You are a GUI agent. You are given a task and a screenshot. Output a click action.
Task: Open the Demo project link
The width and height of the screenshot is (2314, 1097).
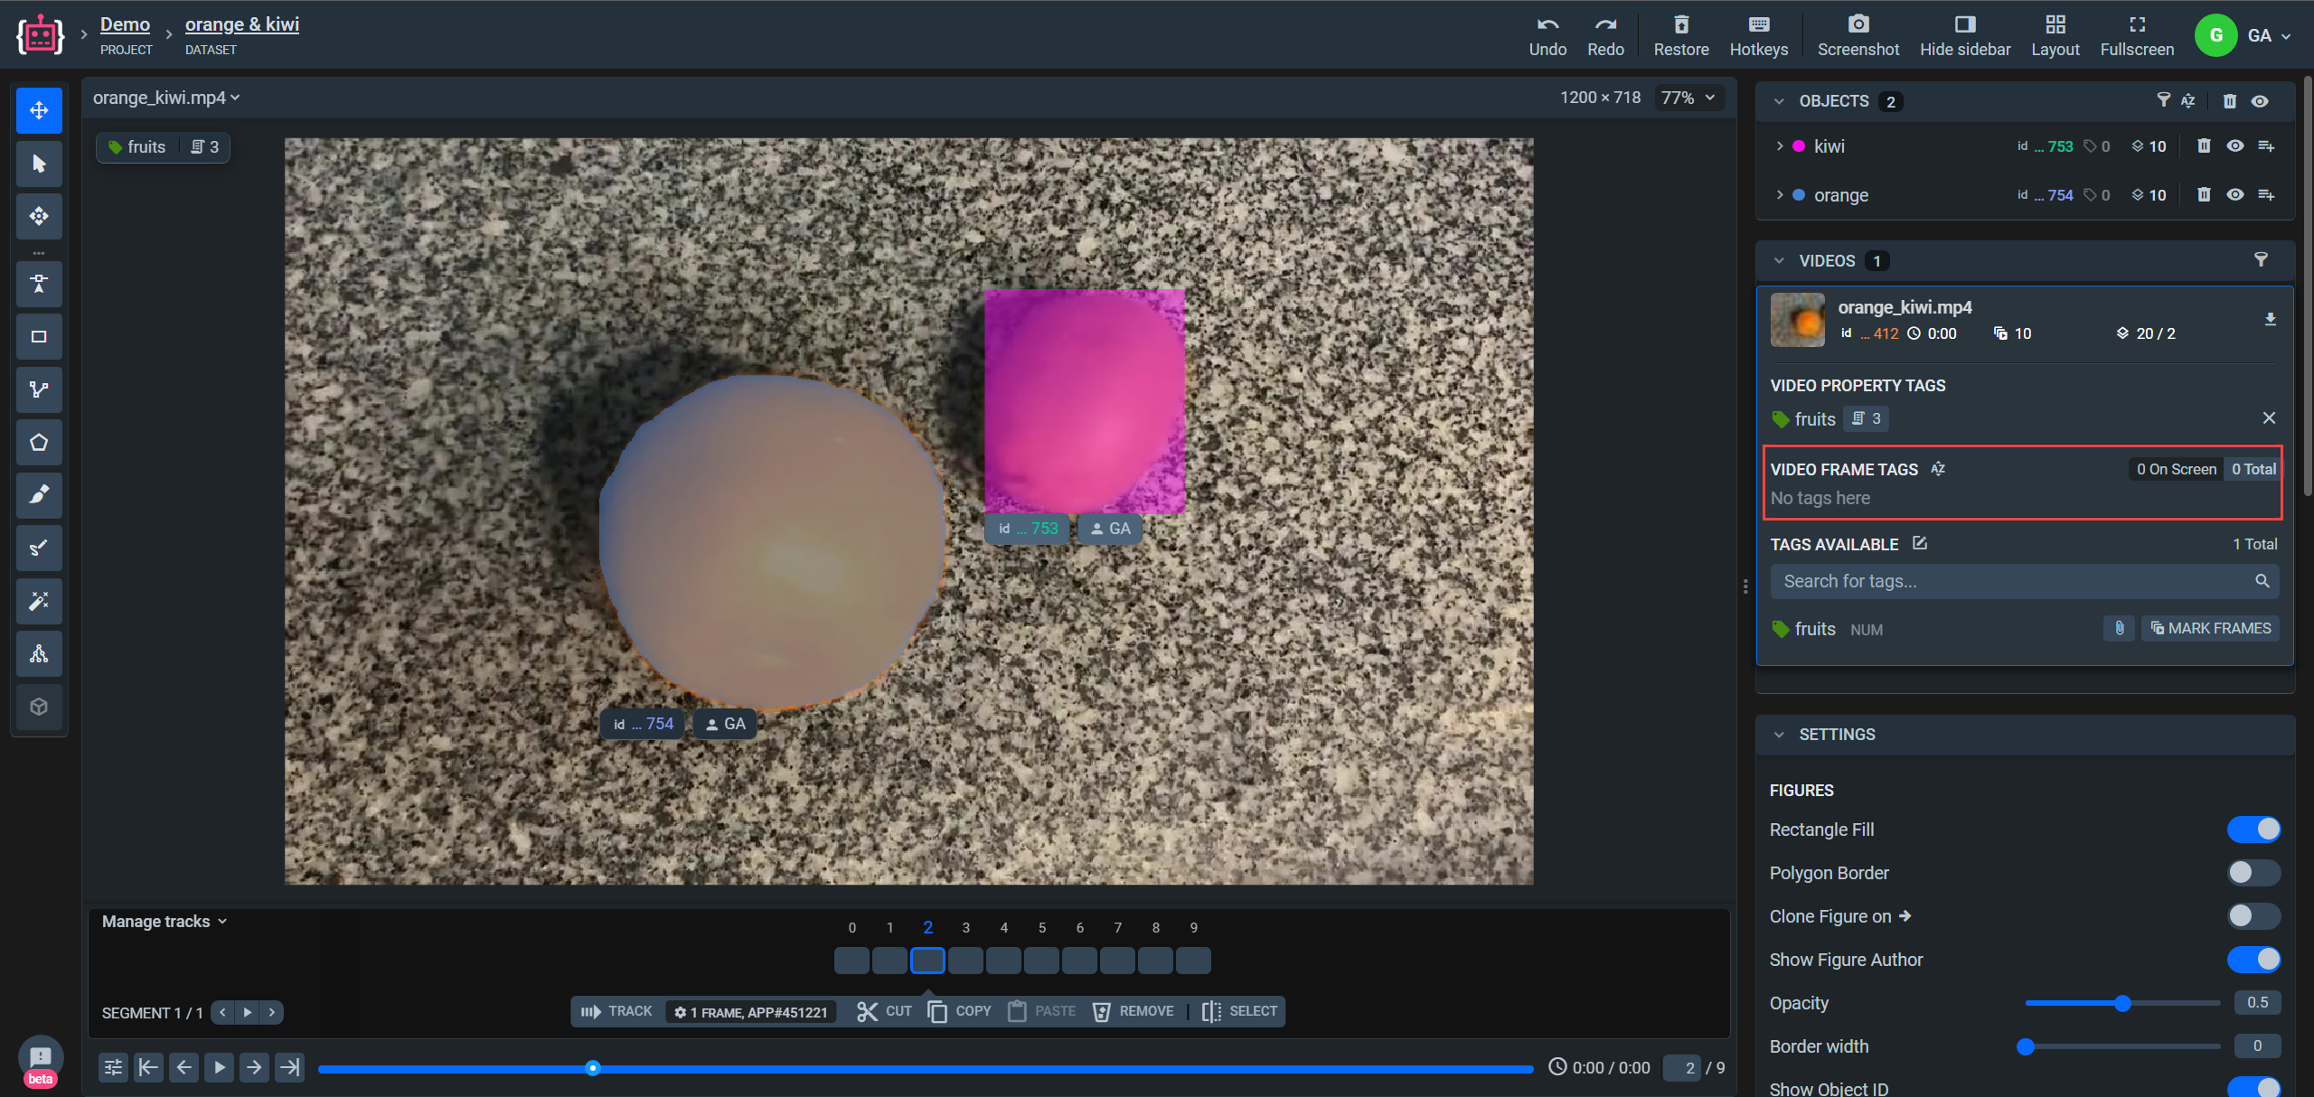125,24
